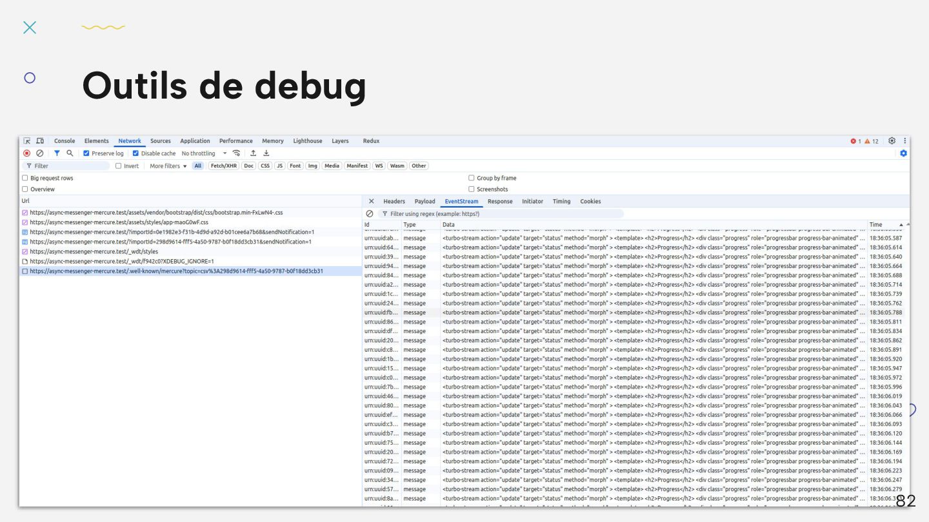Uncheck the Preserve log checkbox
Viewport: 929px width, 522px height.
point(86,153)
